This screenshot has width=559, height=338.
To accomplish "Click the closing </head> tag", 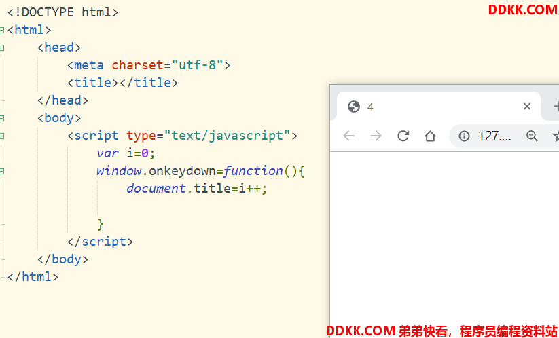I will coord(62,100).
